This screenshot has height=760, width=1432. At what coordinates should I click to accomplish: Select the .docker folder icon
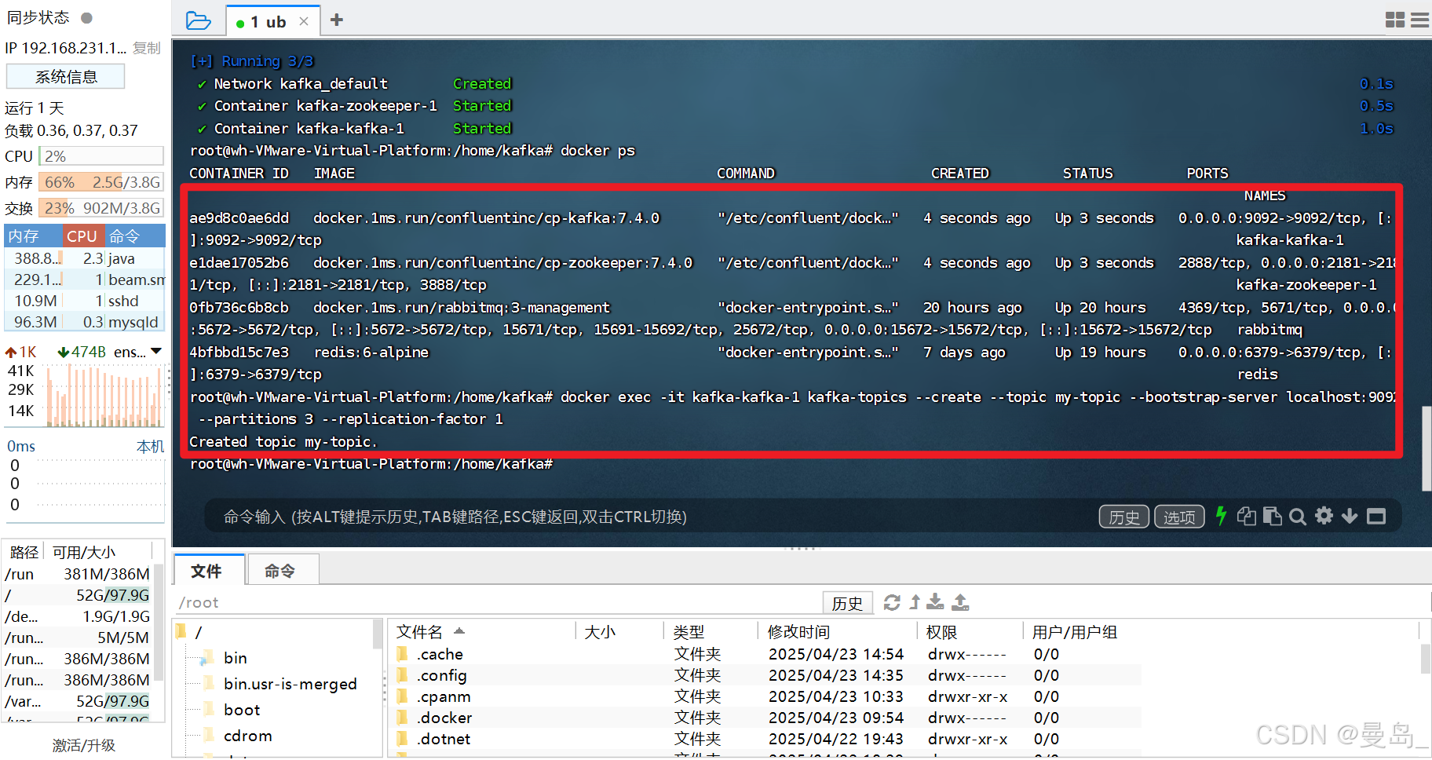pos(403,718)
